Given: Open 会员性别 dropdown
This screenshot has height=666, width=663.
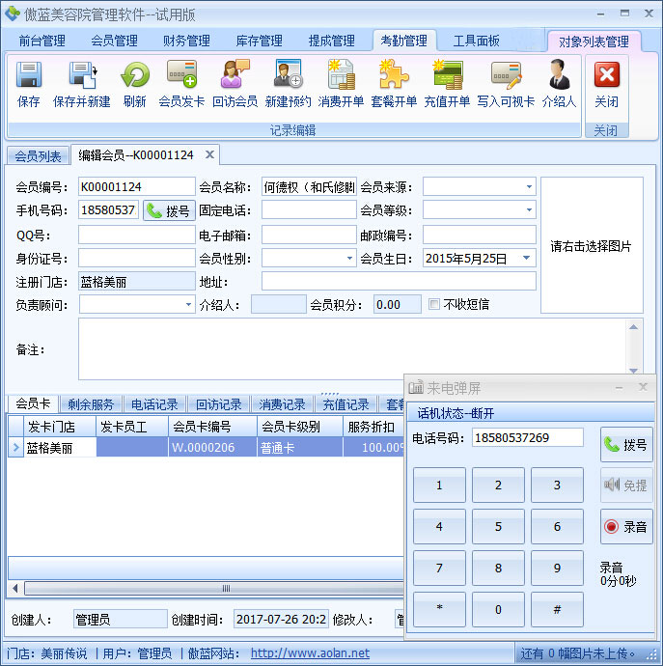Looking at the screenshot, I should [x=349, y=258].
